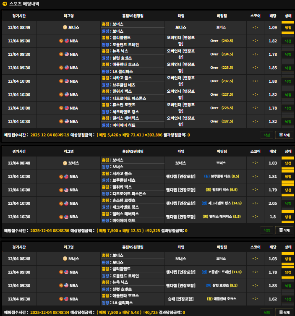The image size is (295, 316).
Task: Click basketball icon in 브루클린 네츠 (8.5) handicap row
Action: coord(61,177)
